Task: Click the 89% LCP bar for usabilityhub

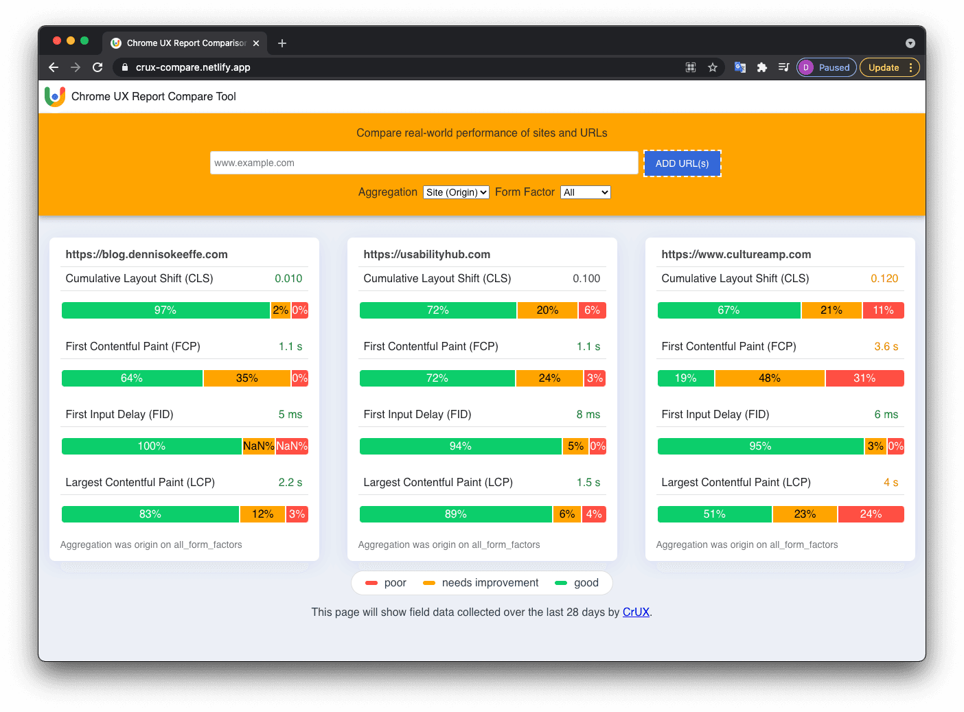Action: coord(456,514)
